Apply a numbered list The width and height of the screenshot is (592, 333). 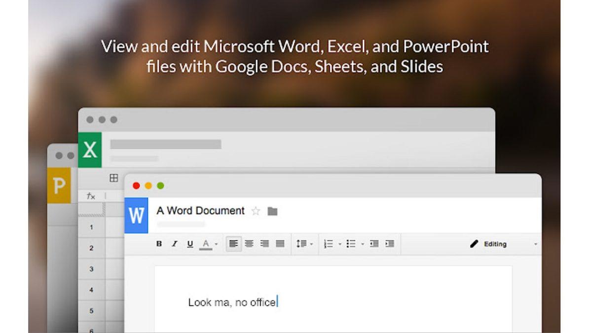[330, 243]
